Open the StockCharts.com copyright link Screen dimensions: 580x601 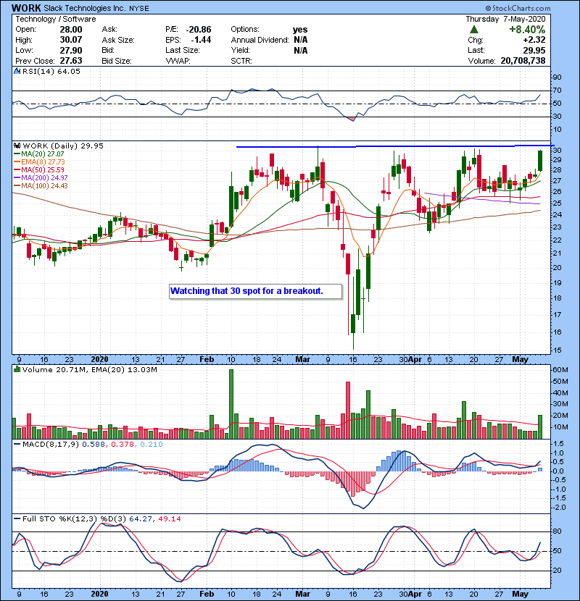coord(518,8)
